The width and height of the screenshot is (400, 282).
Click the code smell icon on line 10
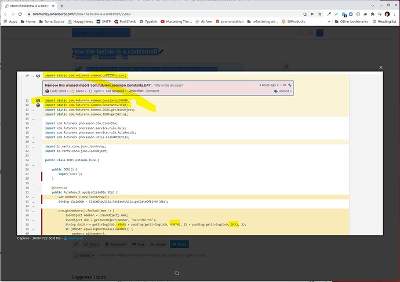pos(38,76)
